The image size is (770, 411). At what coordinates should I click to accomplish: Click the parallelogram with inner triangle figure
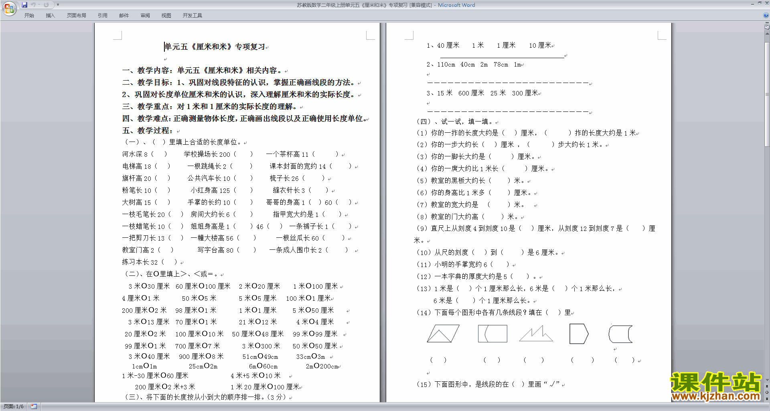[x=443, y=333]
